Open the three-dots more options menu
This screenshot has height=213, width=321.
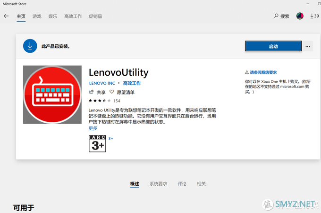(308, 47)
